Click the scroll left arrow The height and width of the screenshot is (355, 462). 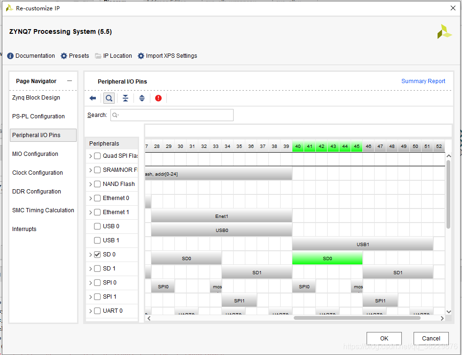149,318
